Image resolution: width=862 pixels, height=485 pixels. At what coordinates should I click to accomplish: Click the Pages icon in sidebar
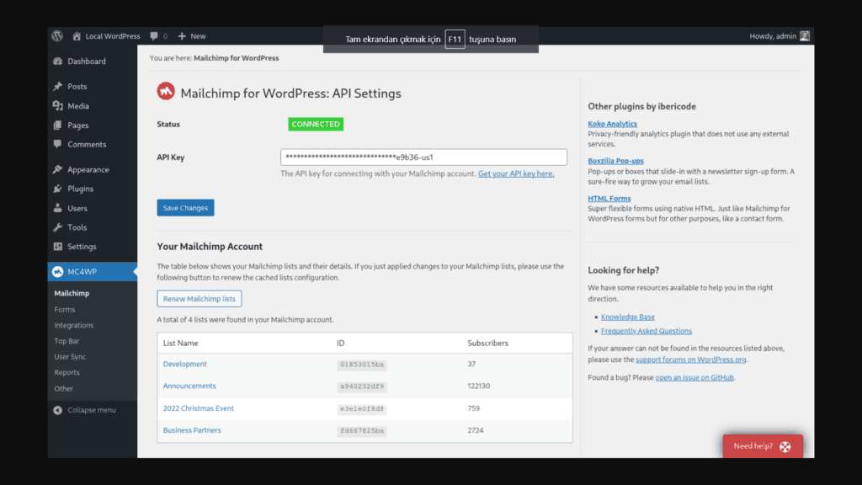(58, 125)
